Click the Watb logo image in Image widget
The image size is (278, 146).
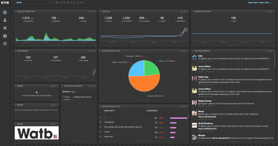[37, 133]
